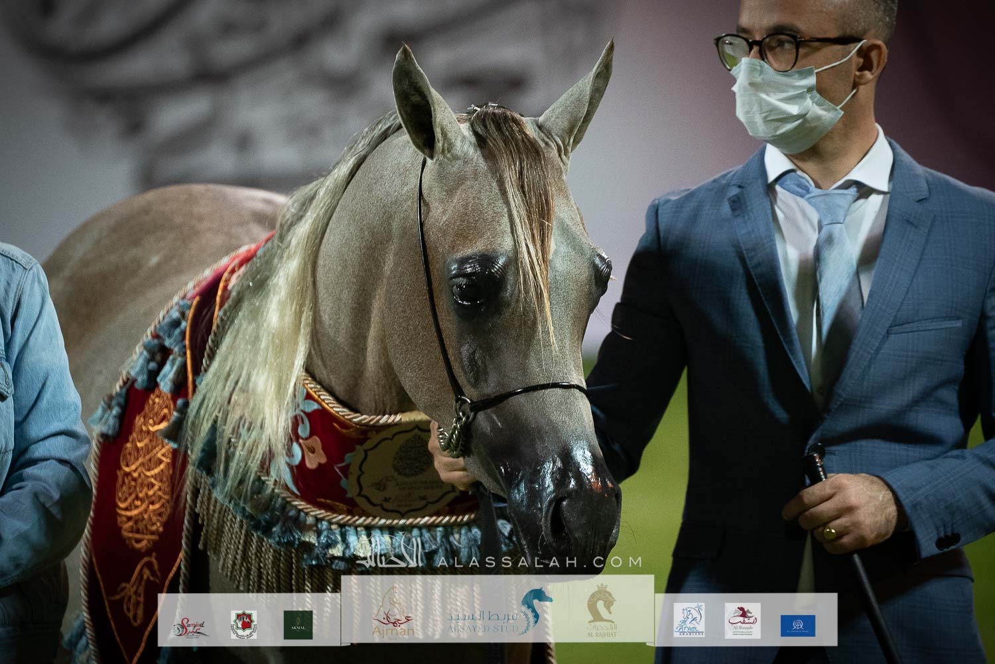Open the Al Shaqab logo
This screenshot has width=995, height=664.
point(742,621)
